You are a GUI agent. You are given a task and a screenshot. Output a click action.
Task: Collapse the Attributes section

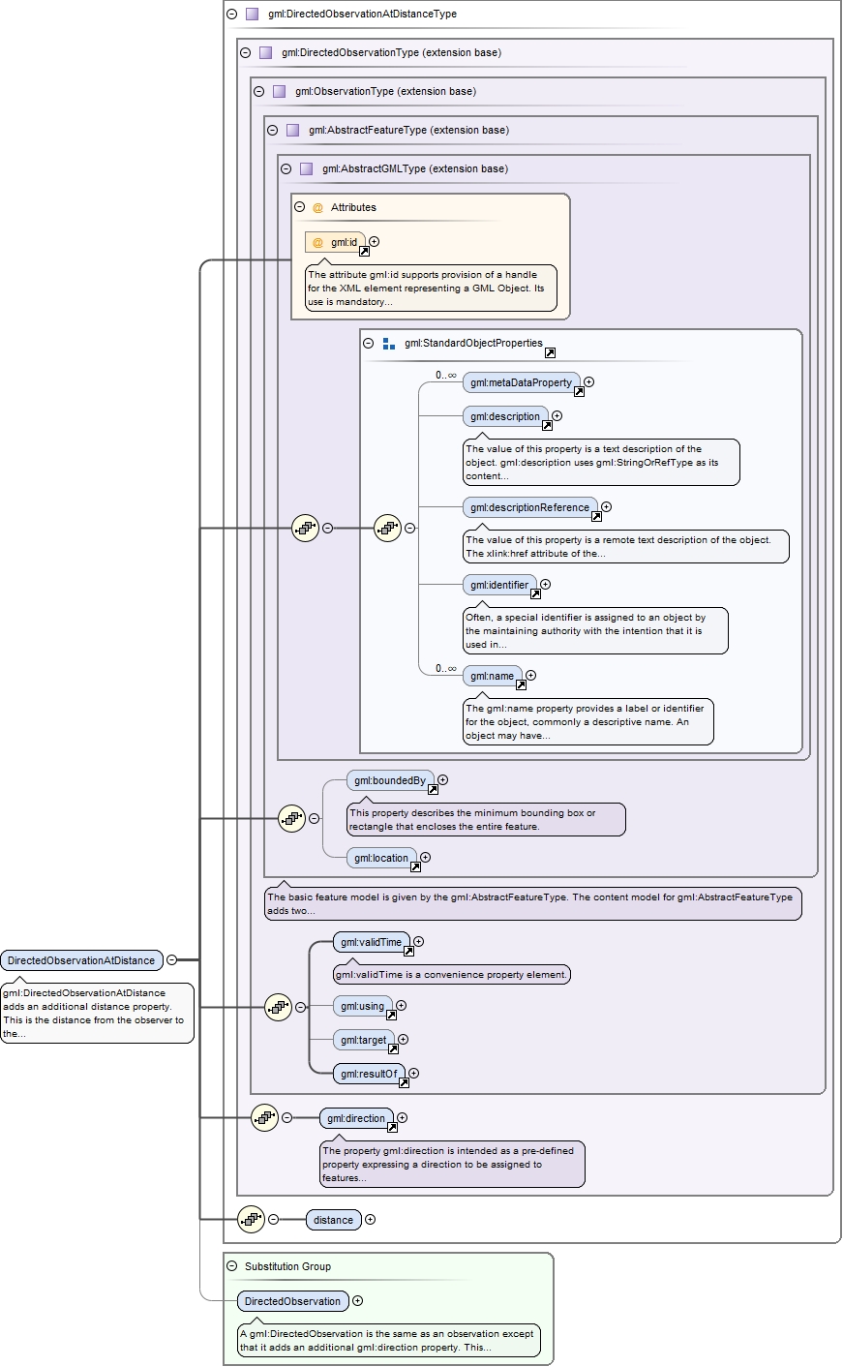pos(299,207)
